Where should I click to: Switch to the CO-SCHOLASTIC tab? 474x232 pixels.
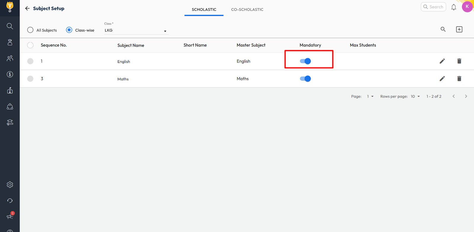point(247,9)
